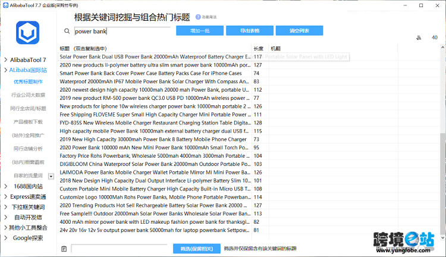Expand the 自动开发信 section
Image resolution: width=446 pixels, height=257 pixels.
tap(6, 217)
